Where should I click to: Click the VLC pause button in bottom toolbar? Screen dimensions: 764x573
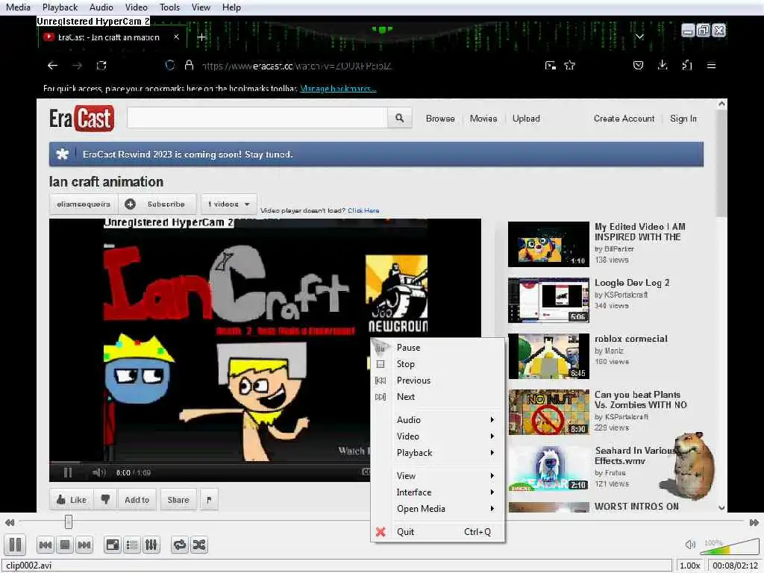15,544
